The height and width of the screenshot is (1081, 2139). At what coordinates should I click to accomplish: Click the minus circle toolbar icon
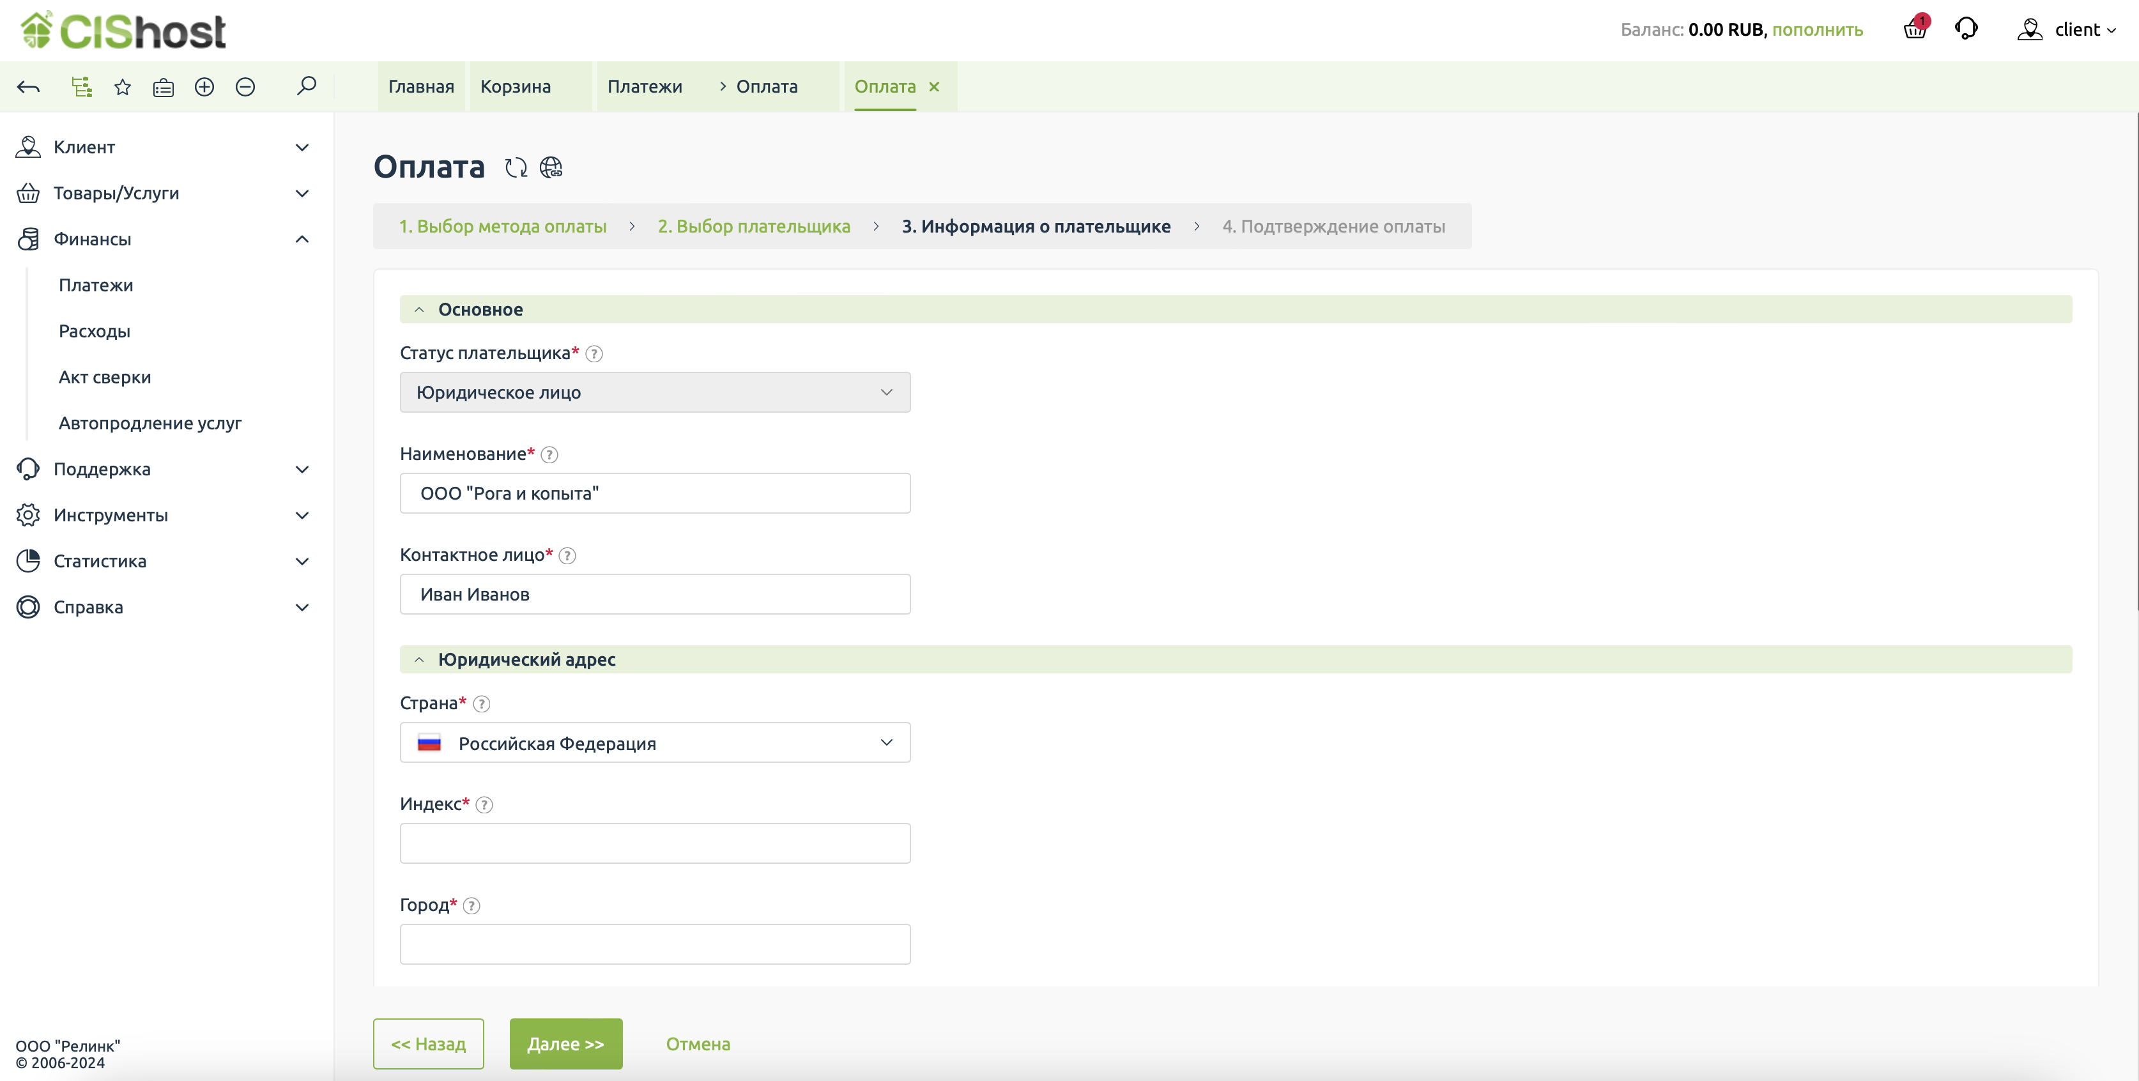[x=245, y=87]
